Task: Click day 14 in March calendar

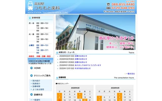Action: click(x=90, y=97)
